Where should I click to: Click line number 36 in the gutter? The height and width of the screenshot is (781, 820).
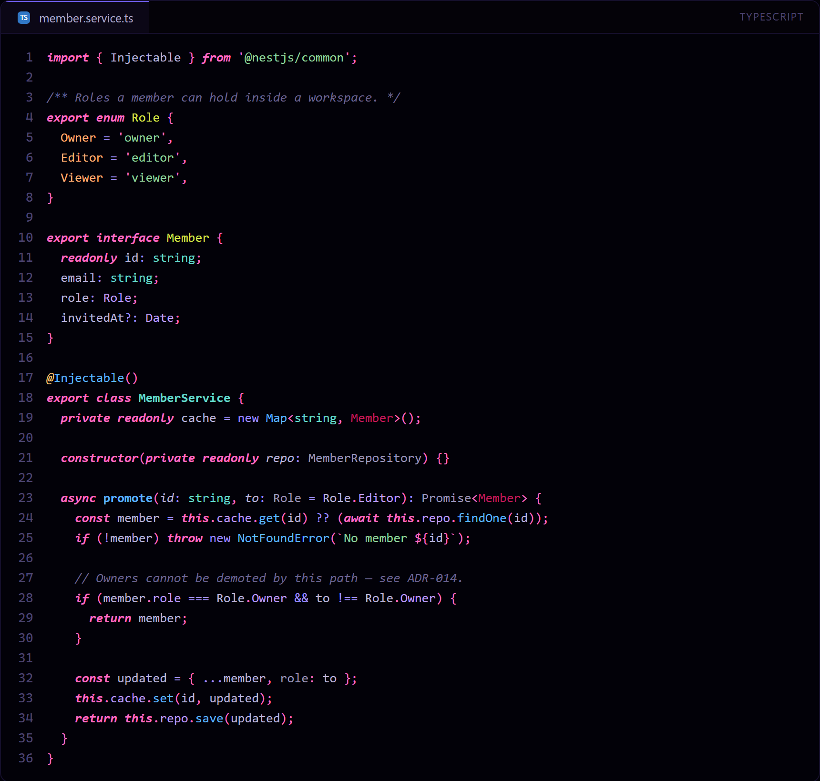coord(26,759)
